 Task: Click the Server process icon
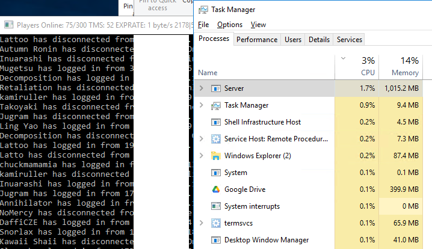tap(216, 88)
